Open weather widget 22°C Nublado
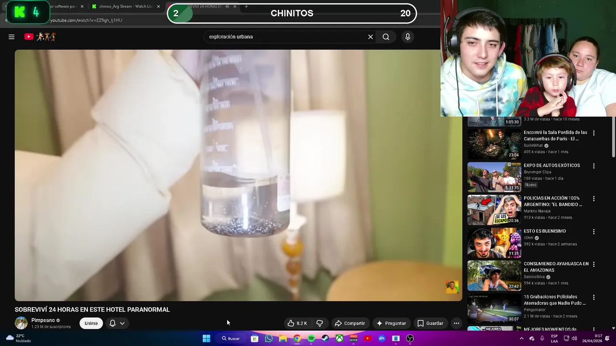Viewport: 616px width, 346px height. tap(18, 338)
